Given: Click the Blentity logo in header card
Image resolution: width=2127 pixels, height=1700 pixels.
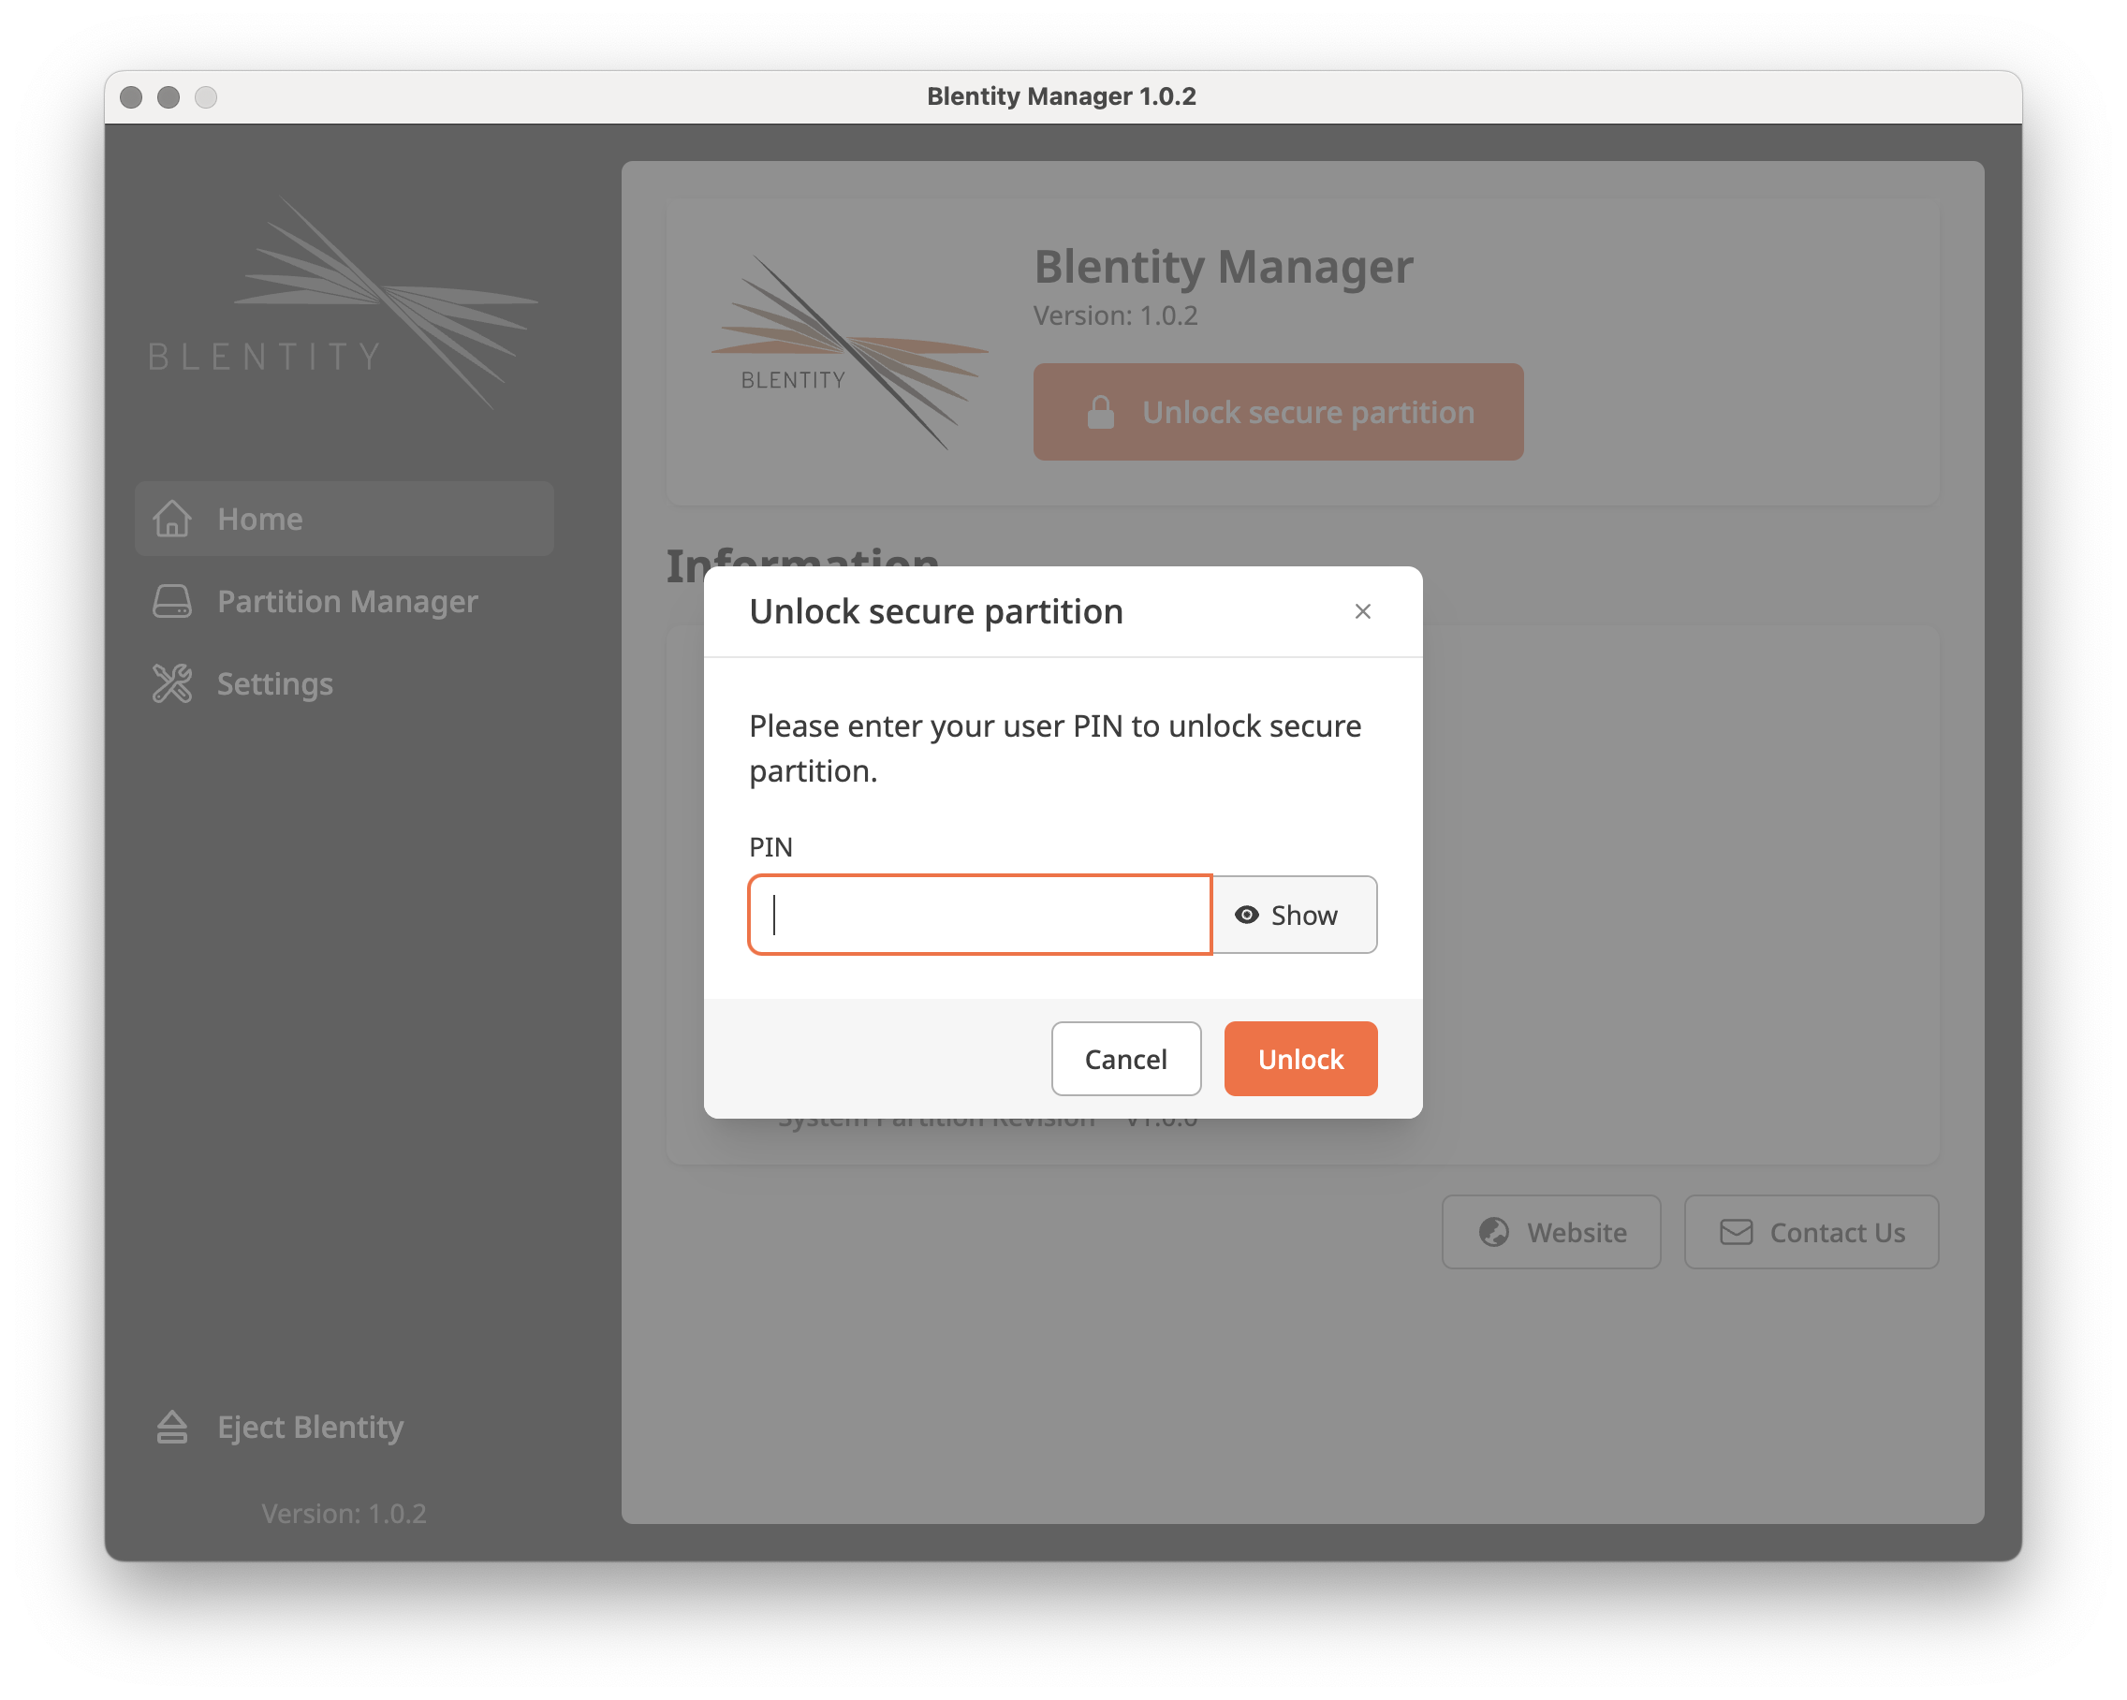Looking at the screenshot, I should tap(849, 352).
